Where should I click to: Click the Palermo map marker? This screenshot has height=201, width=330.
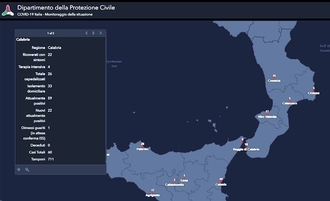[142, 146]
